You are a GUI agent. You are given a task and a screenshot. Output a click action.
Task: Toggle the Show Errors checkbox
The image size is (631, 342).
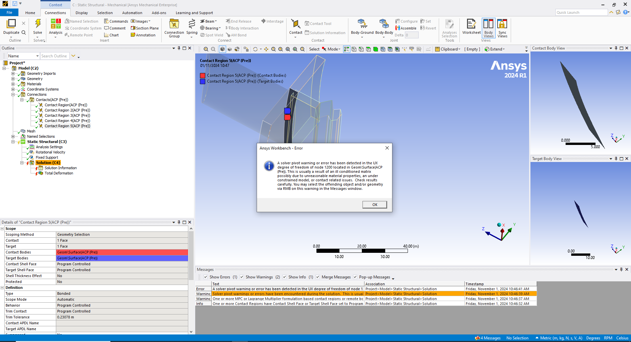point(205,277)
